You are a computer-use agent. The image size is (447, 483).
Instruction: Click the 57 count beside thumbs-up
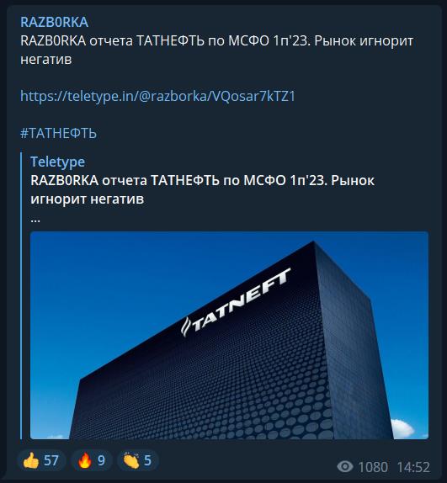click(51, 461)
